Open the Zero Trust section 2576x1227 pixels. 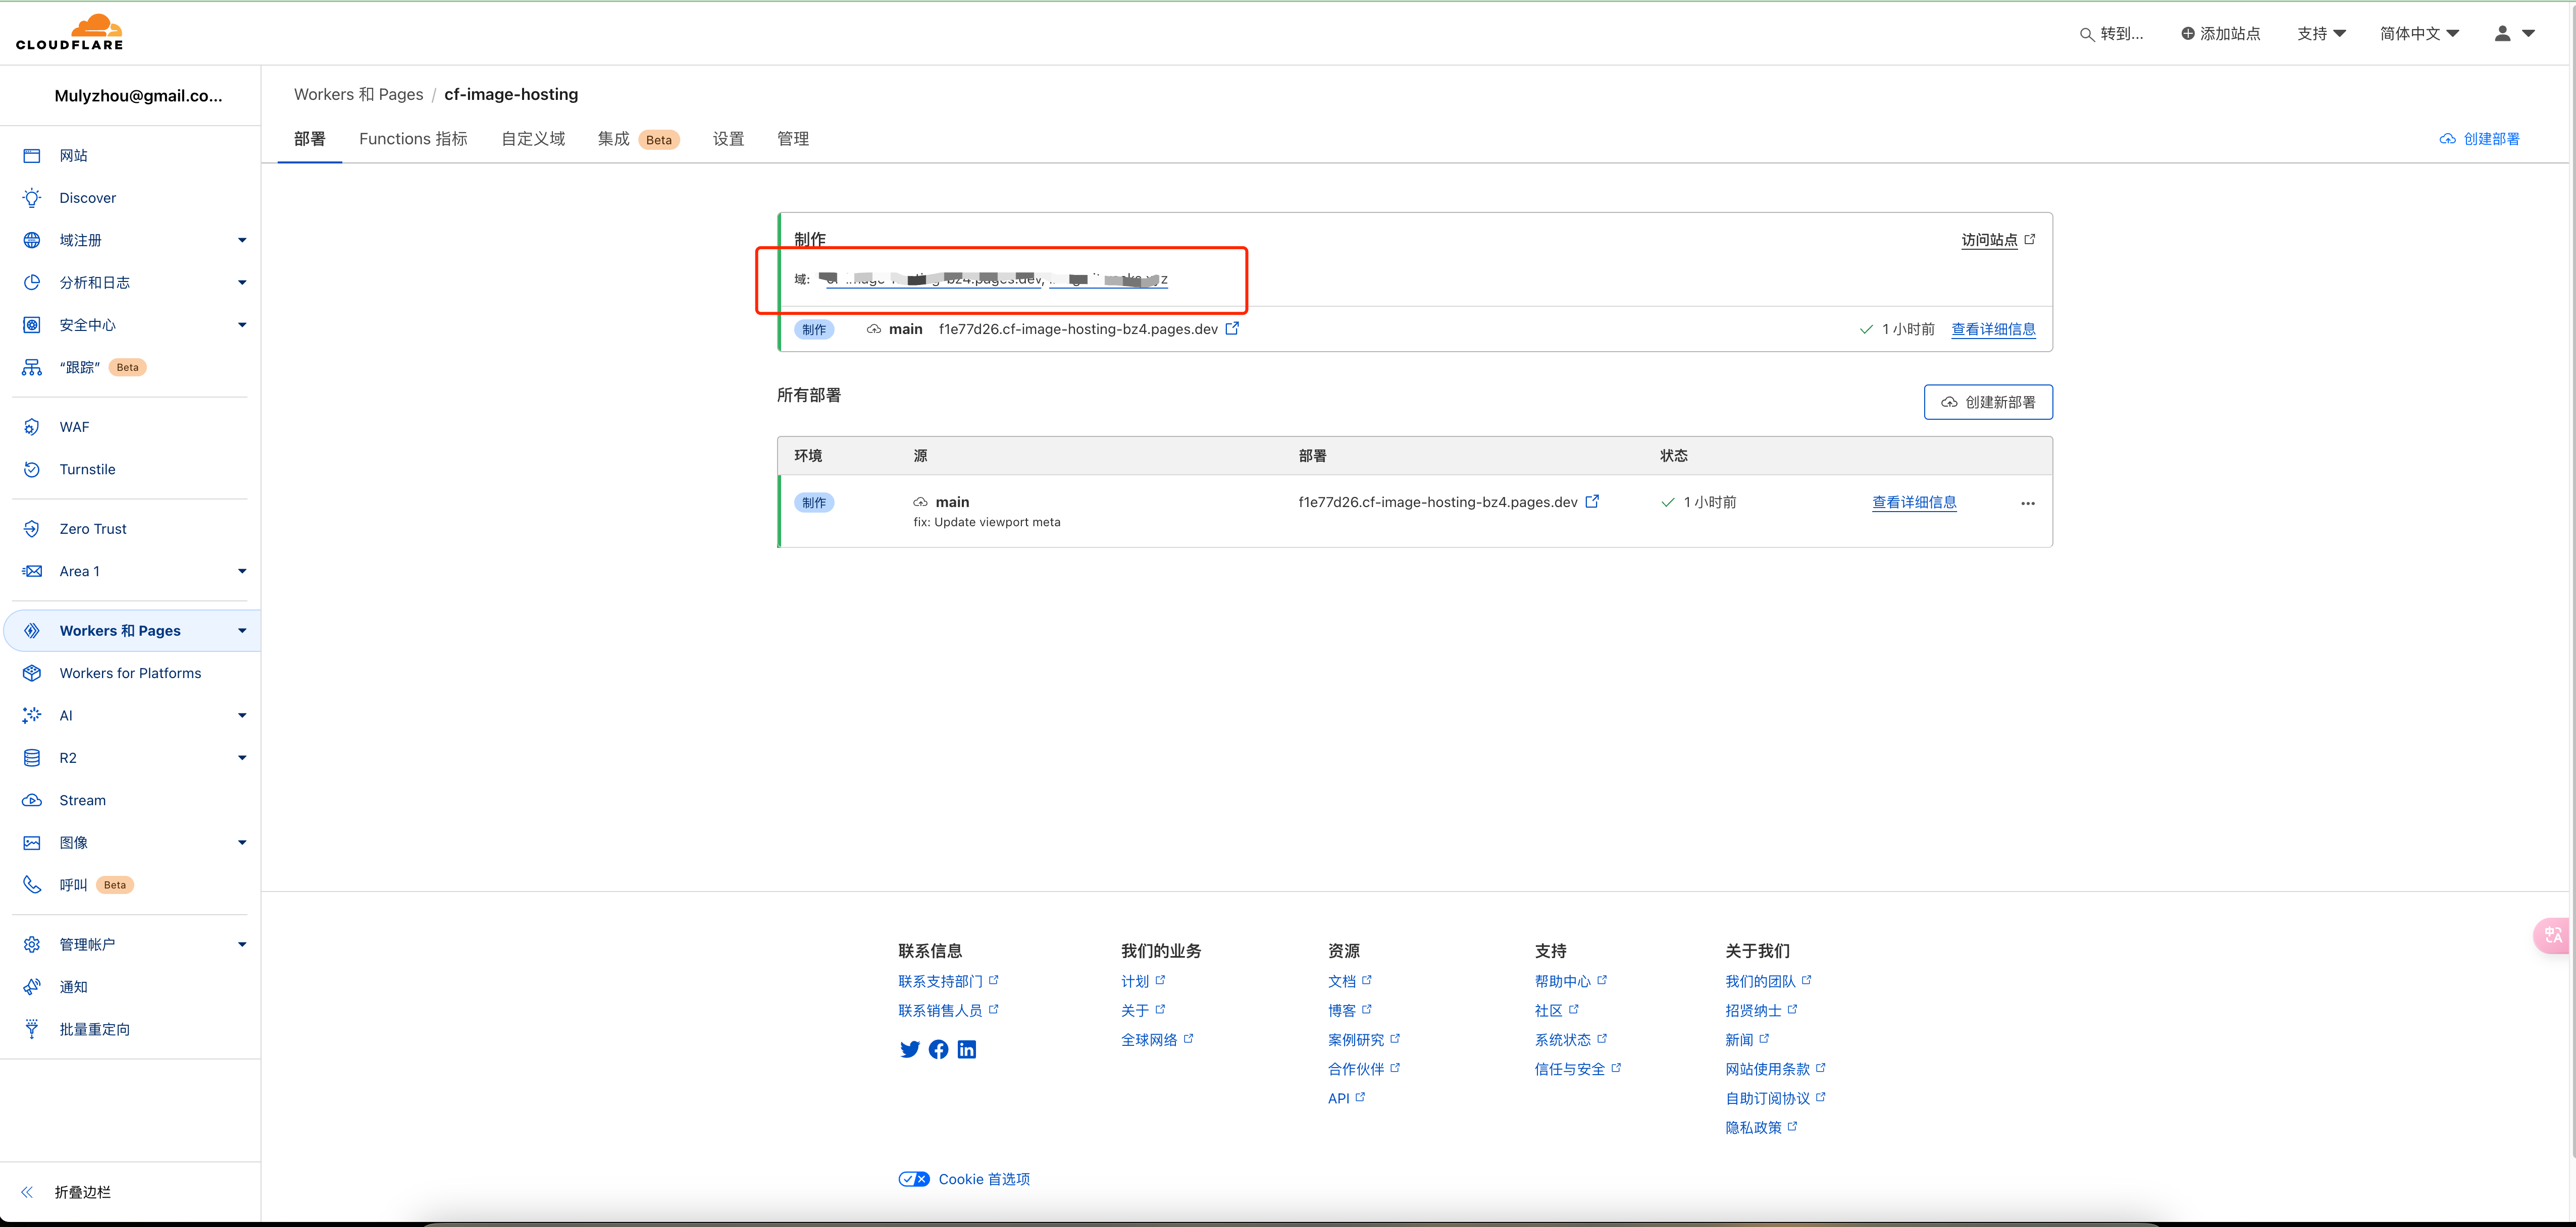93,529
